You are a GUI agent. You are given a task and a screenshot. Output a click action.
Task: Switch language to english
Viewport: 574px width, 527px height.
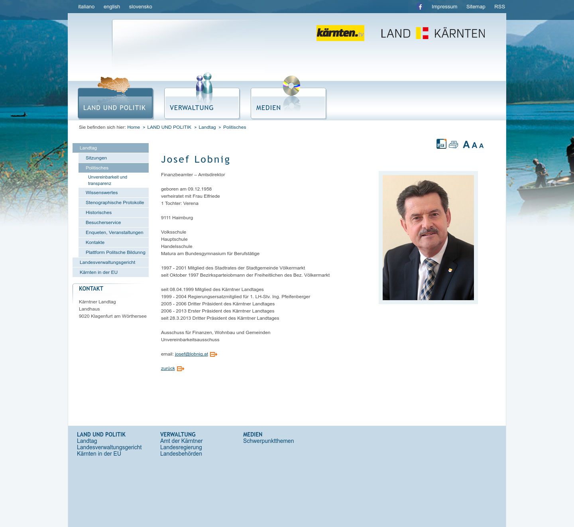coord(112,7)
